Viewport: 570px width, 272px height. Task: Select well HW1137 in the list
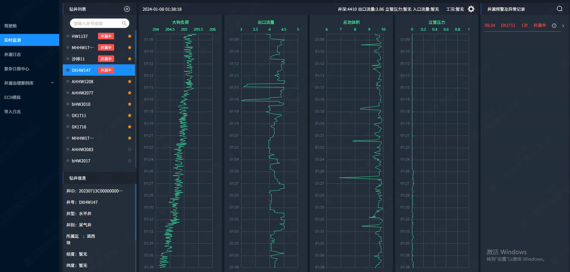[99, 36]
